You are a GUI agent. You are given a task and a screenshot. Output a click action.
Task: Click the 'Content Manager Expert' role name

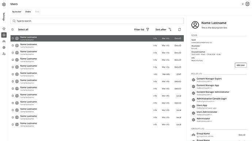[209, 78]
